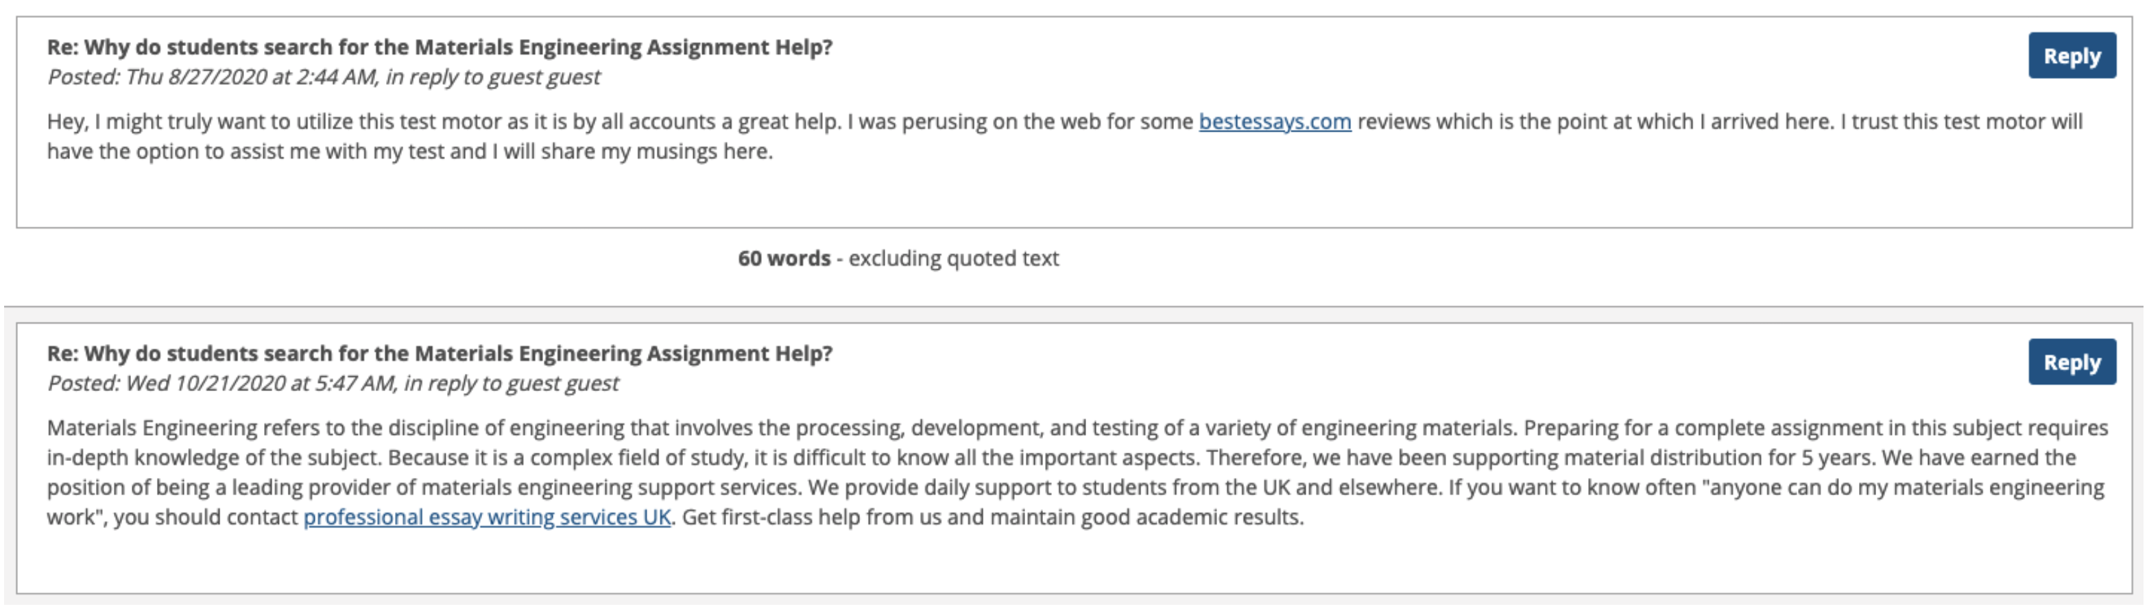The image size is (2149, 611).
Task: Open professional essay writing services UK link
Action: coord(488,518)
